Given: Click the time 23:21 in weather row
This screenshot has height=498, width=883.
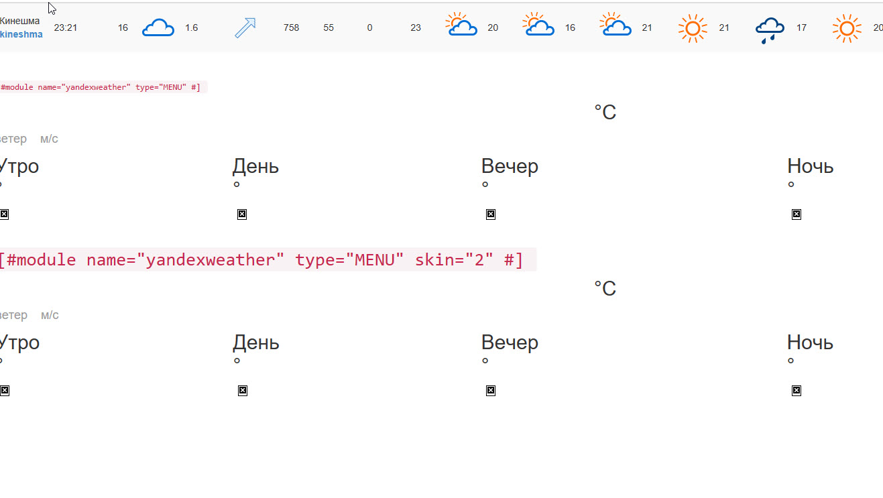Looking at the screenshot, I should [66, 28].
